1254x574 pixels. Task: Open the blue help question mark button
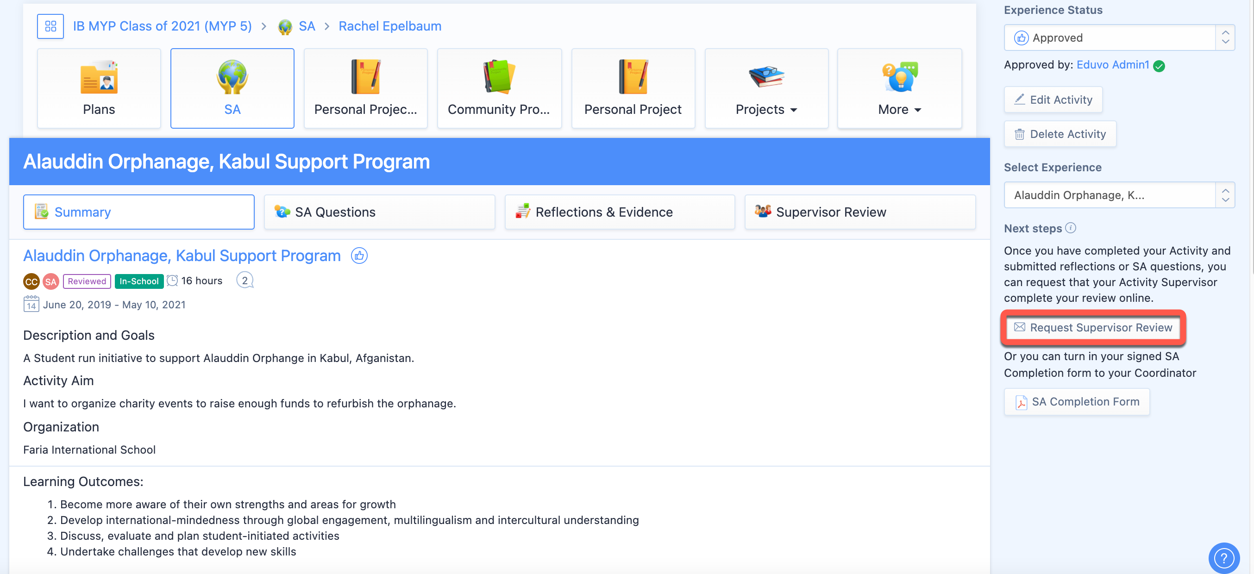coord(1224,558)
